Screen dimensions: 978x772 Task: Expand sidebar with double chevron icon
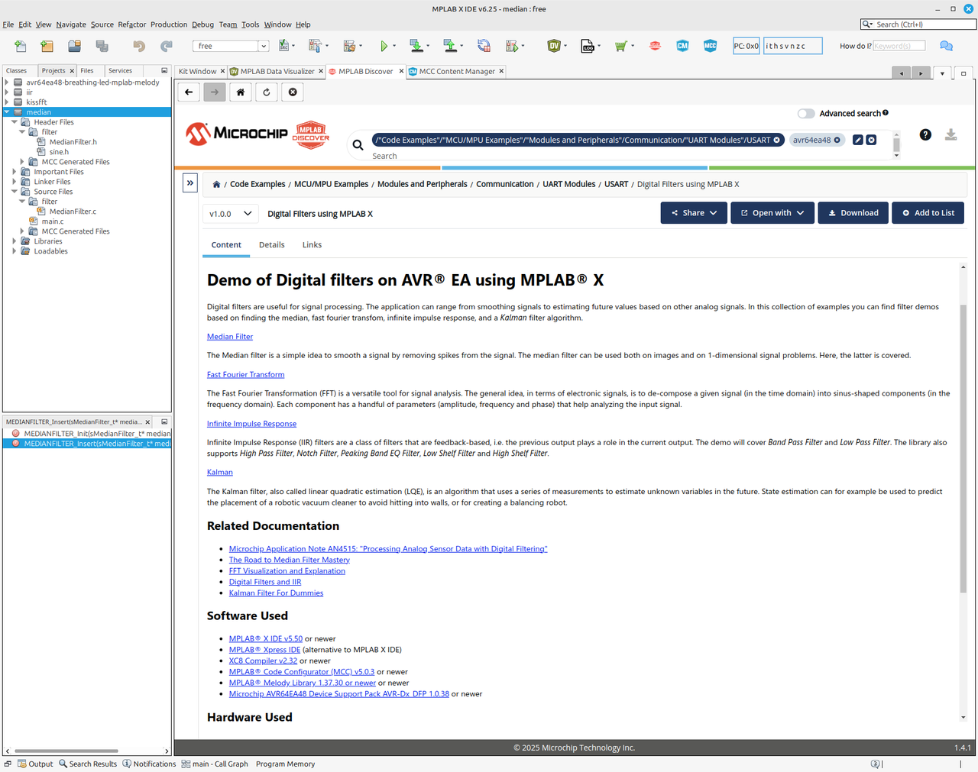tap(190, 183)
